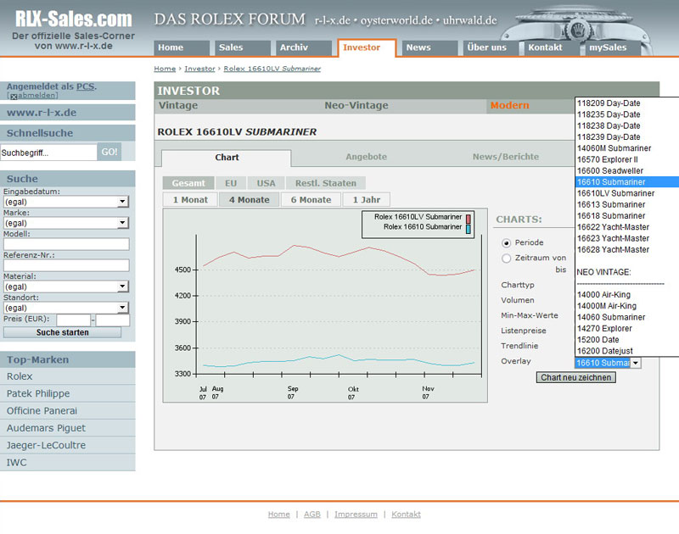This screenshot has width=679, height=534.
Task: Choose 16200 Datejust from the list
Action: tap(605, 351)
